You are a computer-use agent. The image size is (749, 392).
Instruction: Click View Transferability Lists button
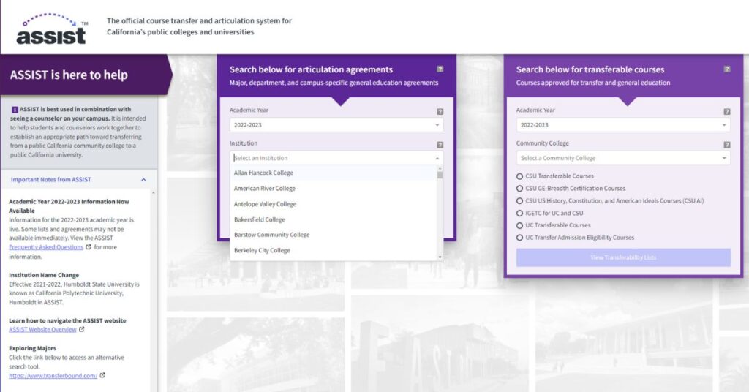coord(623,257)
